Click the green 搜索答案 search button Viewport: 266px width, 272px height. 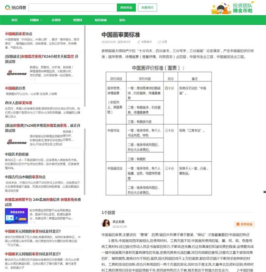tap(126, 8)
